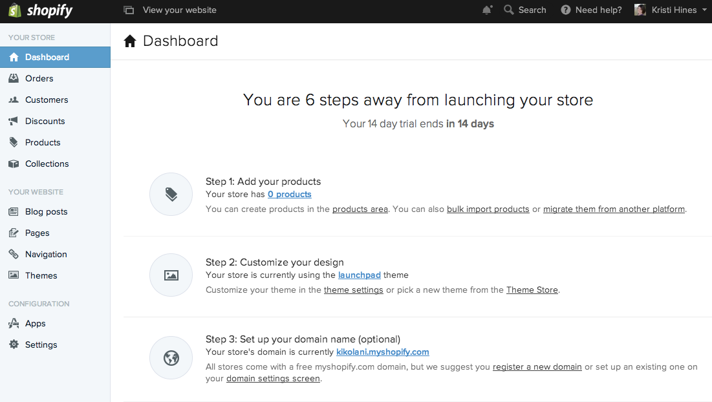Click the Step 3 domain globe icon
This screenshot has height=402, width=712.
pyautogui.click(x=171, y=357)
